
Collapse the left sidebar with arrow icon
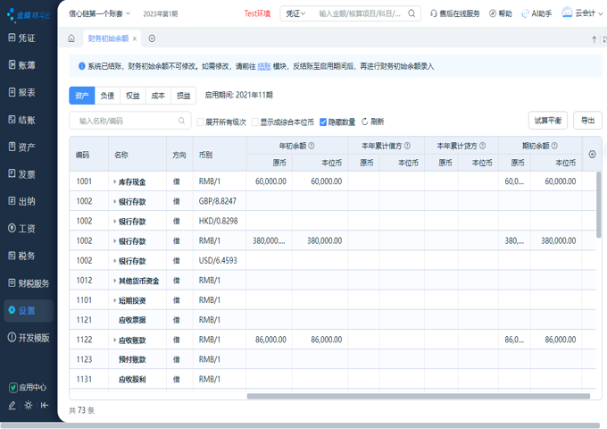(x=45, y=406)
